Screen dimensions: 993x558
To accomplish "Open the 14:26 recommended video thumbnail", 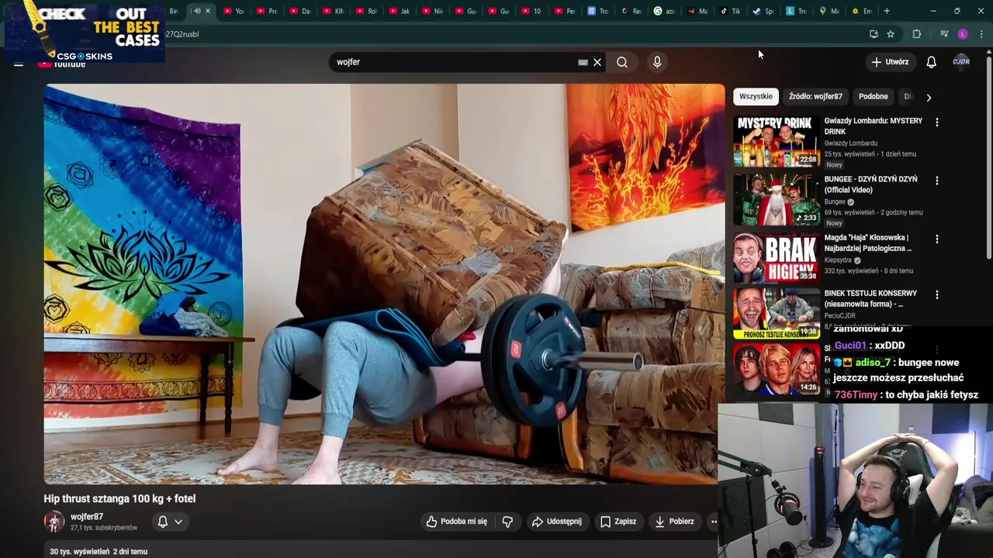I will coord(777,370).
